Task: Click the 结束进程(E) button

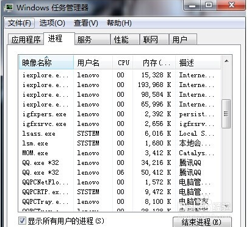Action: [202, 222]
